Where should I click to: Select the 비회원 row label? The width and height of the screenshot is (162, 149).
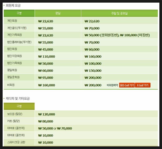(11, 85)
